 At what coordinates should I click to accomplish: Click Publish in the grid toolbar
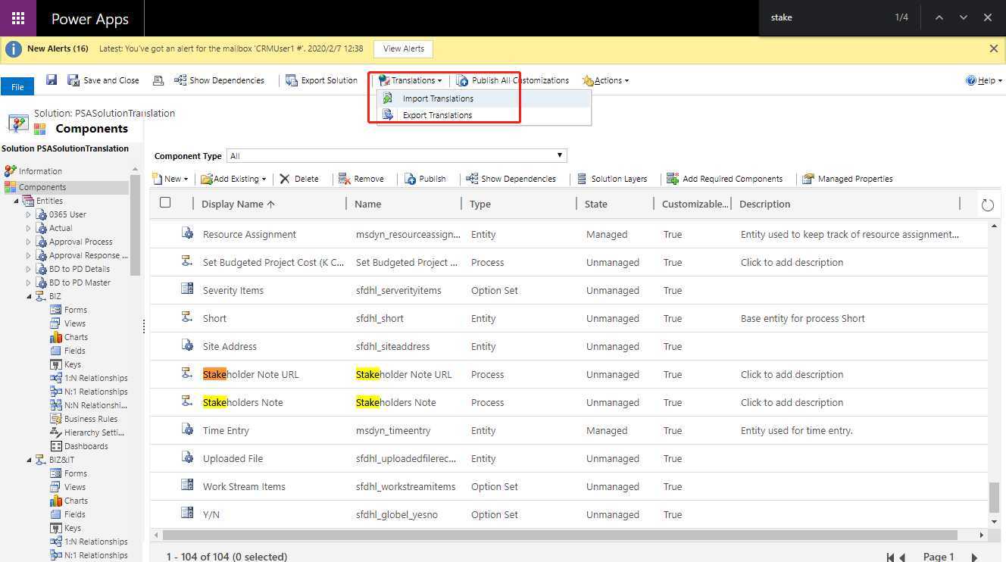coord(425,179)
